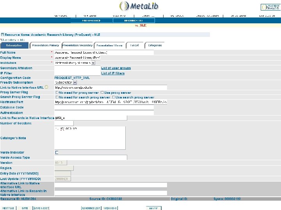Viewport: 281px width, 210px height.
Task: Open List of IP filters link
Action: tap(113, 73)
